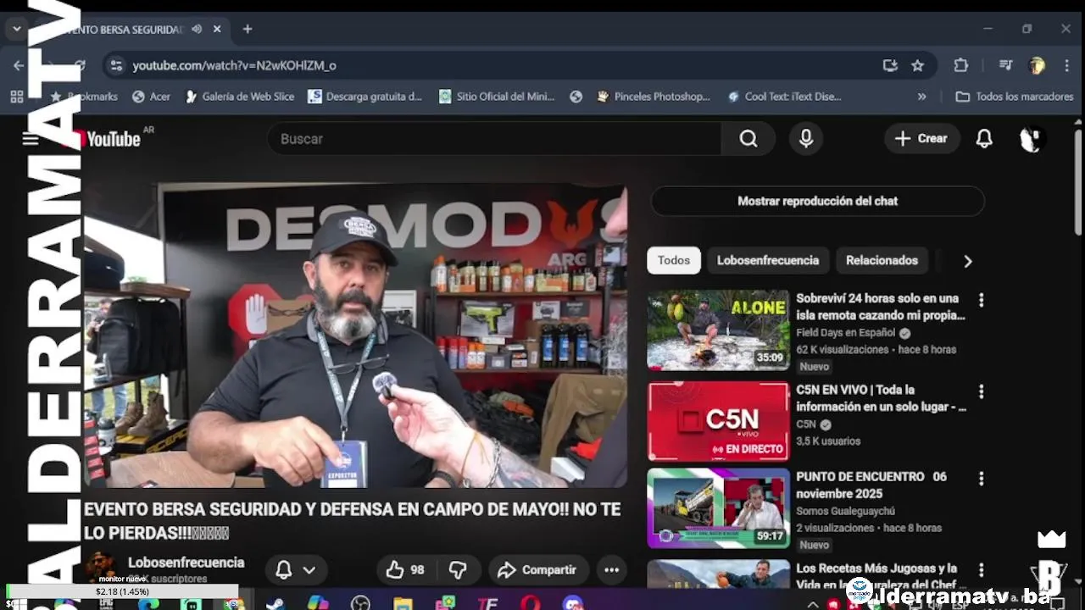Screen dimensions: 1085x610
Task: Visit the Somos Gualeguaychú channel
Action: 845,511
